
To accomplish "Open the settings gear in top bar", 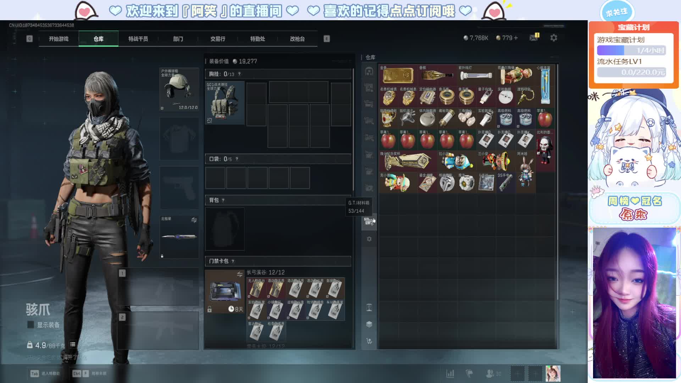I will point(553,38).
